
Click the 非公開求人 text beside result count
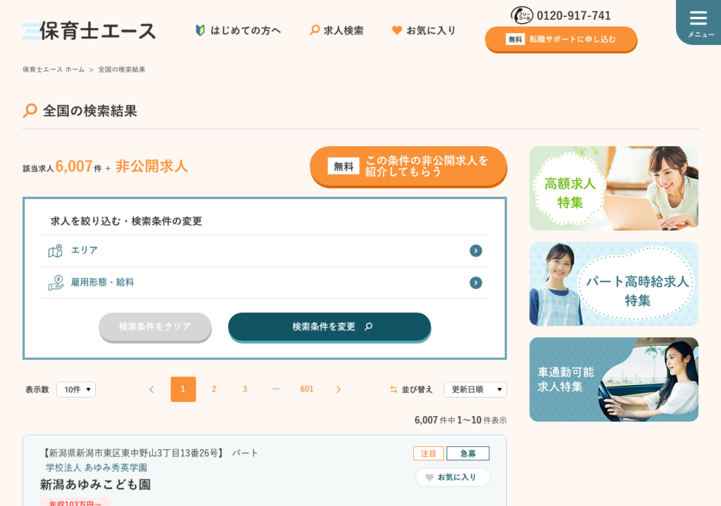pyautogui.click(x=152, y=167)
